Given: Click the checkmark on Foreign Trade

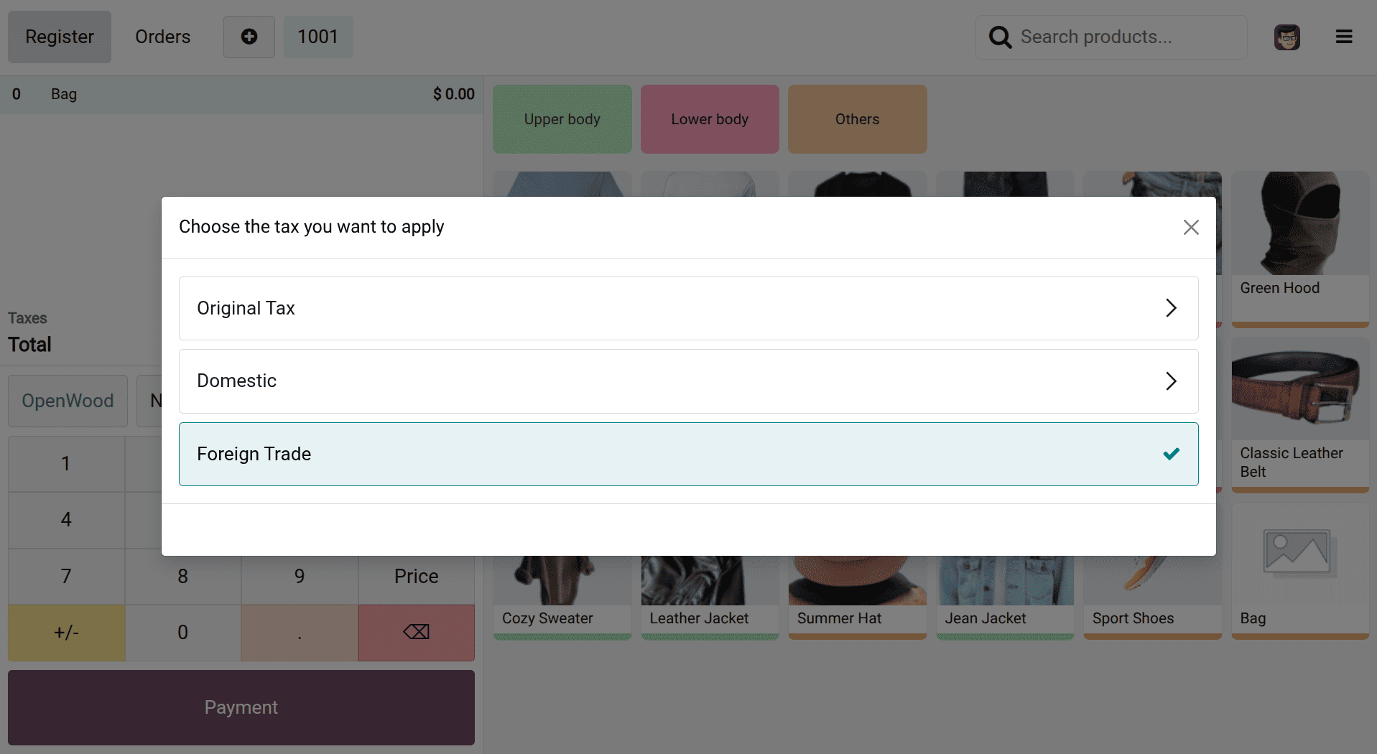Looking at the screenshot, I should tap(1171, 454).
